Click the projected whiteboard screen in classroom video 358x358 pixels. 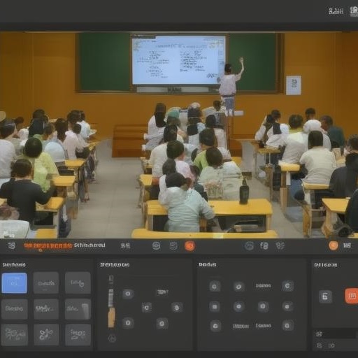tap(178, 60)
